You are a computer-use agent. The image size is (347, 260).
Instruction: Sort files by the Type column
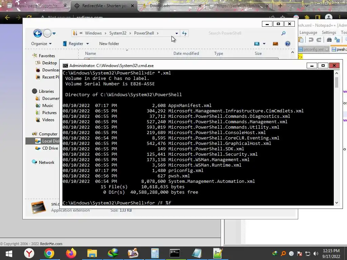tap(219, 53)
